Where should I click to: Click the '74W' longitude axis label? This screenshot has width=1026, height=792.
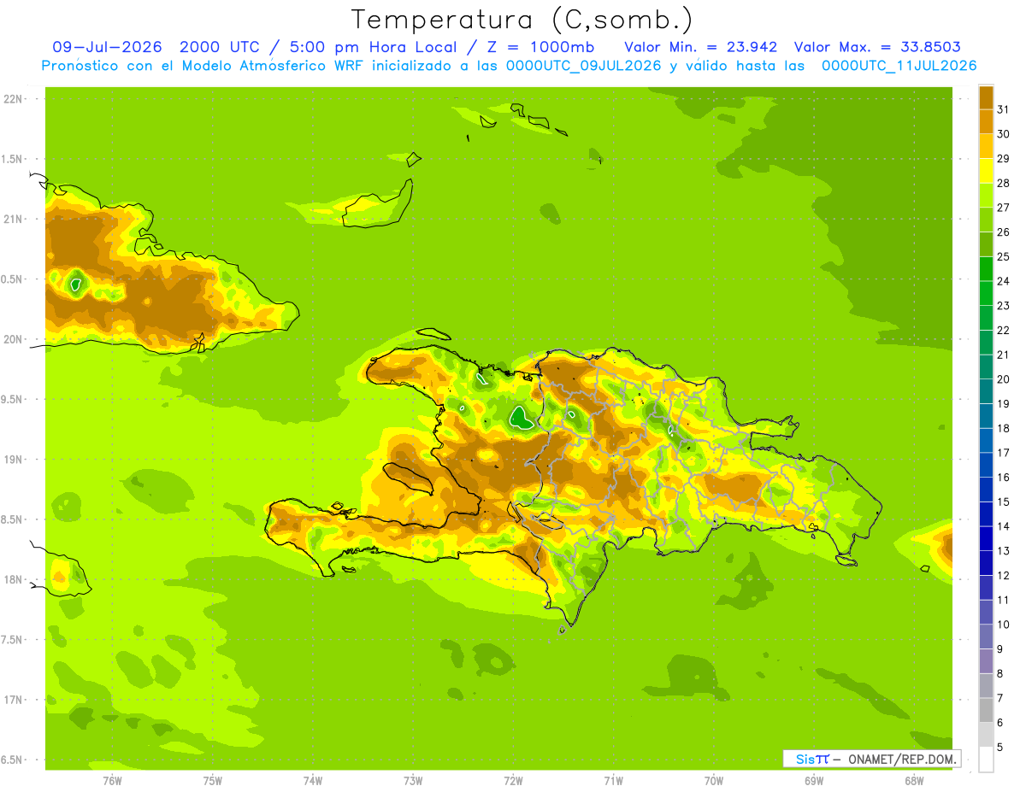[x=313, y=781]
